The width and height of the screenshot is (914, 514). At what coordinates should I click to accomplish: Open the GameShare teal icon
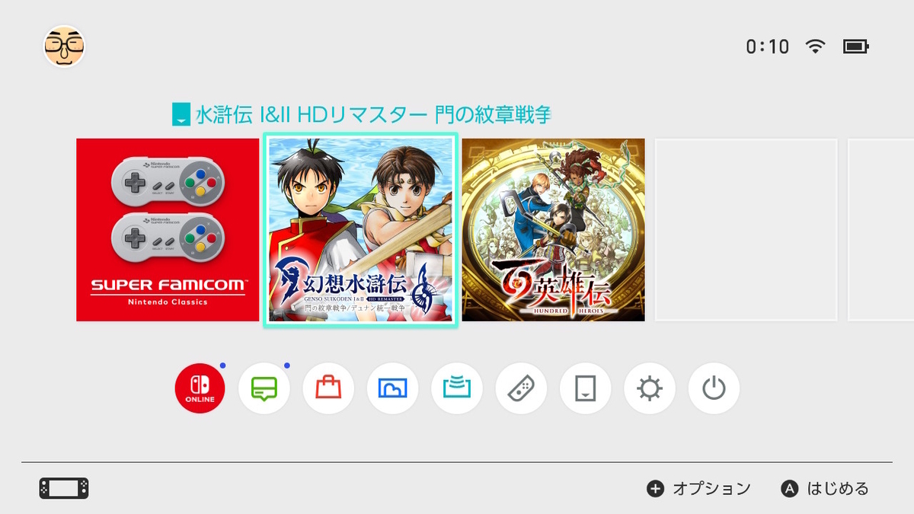click(x=457, y=389)
